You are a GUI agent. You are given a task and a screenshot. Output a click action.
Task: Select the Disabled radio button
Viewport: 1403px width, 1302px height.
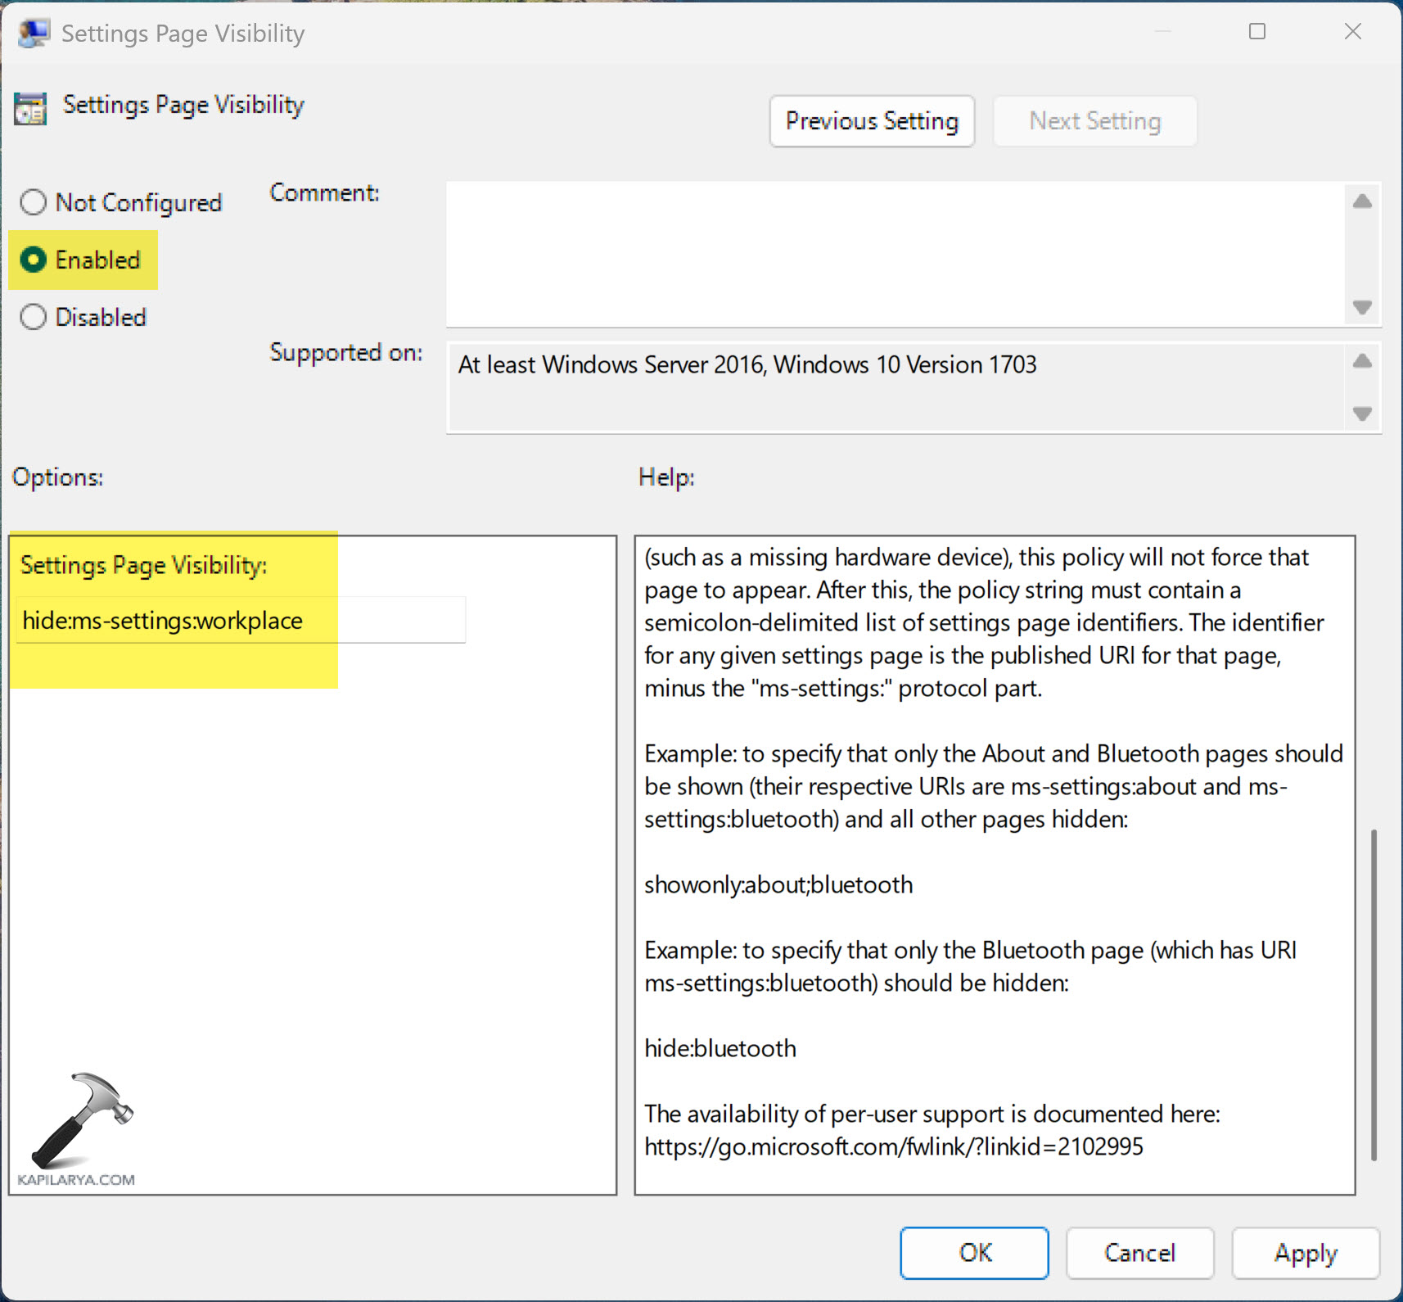[34, 317]
